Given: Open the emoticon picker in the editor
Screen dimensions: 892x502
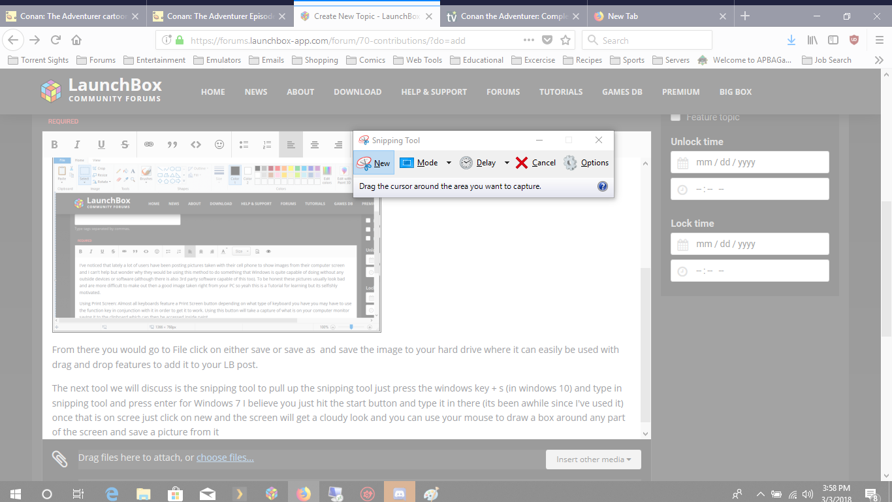Looking at the screenshot, I should [219, 144].
